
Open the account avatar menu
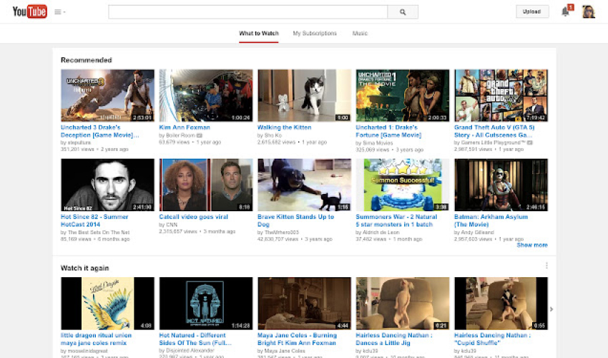pyautogui.click(x=588, y=11)
